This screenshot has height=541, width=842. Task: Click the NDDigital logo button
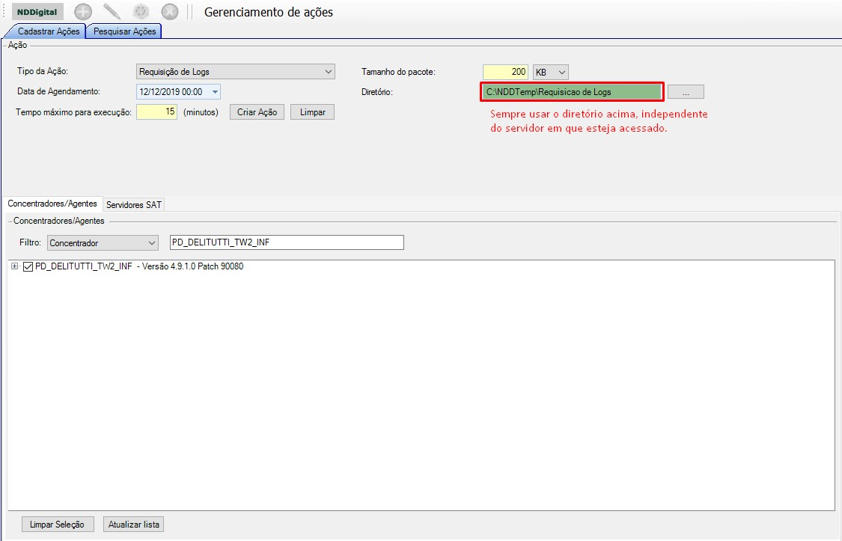[x=37, y=12]
